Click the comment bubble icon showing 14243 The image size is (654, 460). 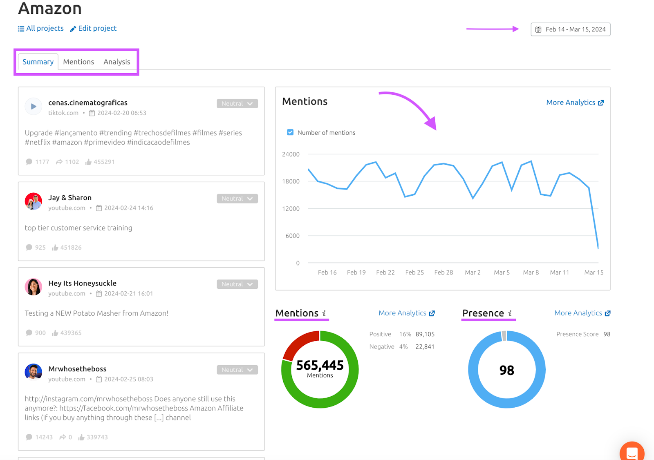[x=29, y=437]
